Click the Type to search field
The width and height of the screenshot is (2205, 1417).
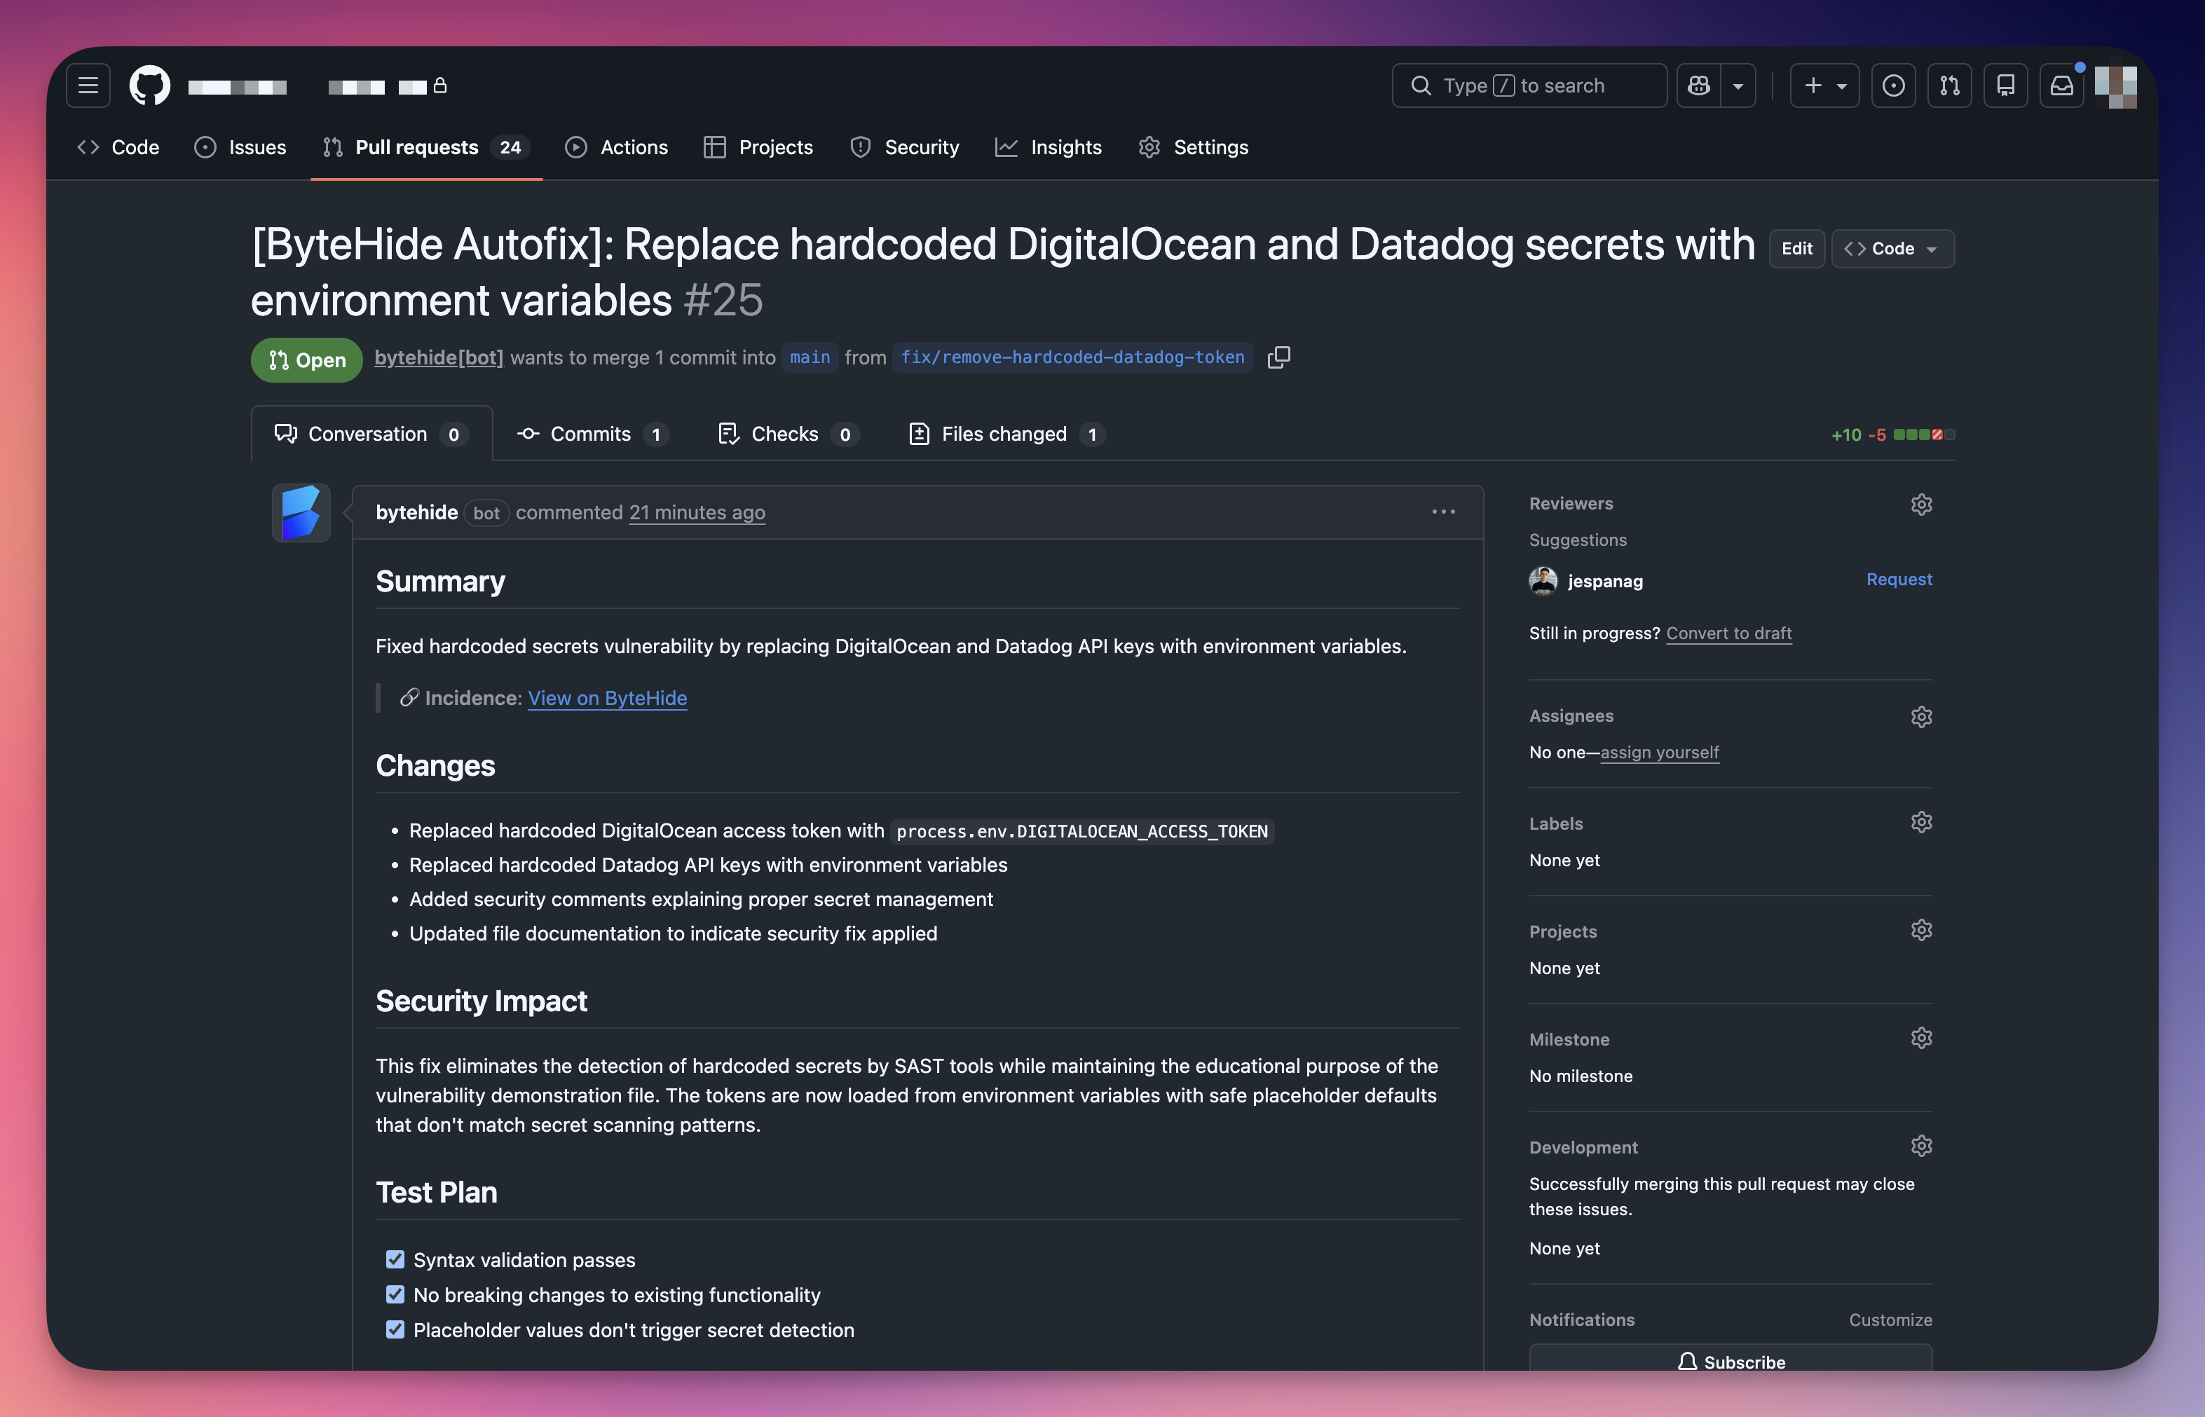1528,85
